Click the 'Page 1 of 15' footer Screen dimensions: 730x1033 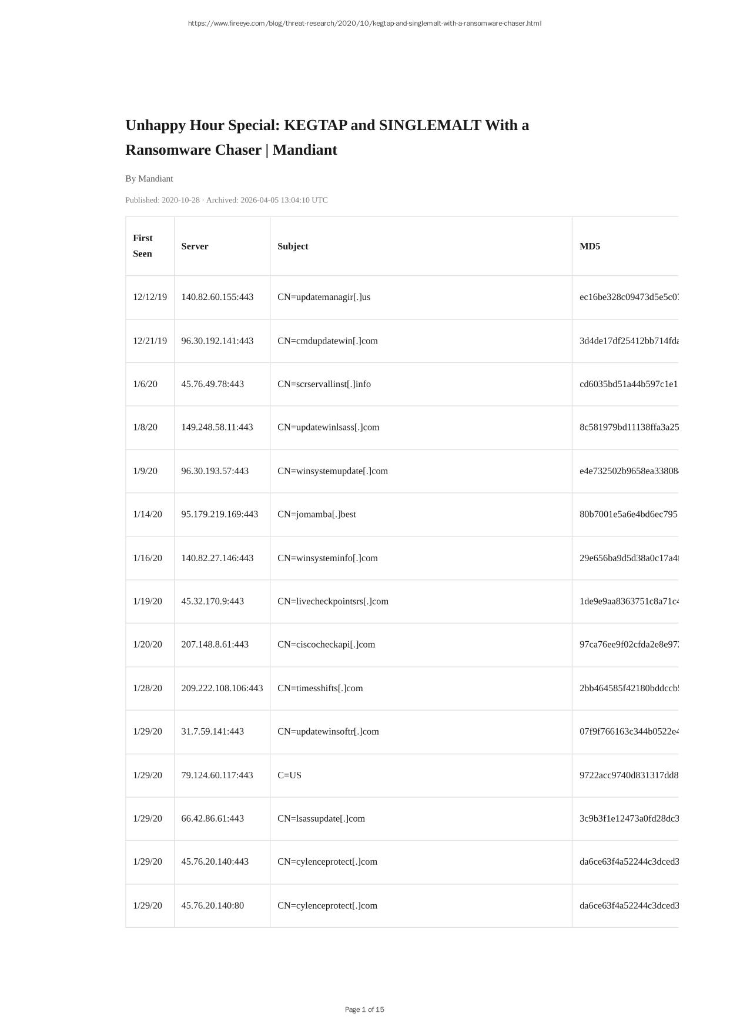(x=364, y=1009)
